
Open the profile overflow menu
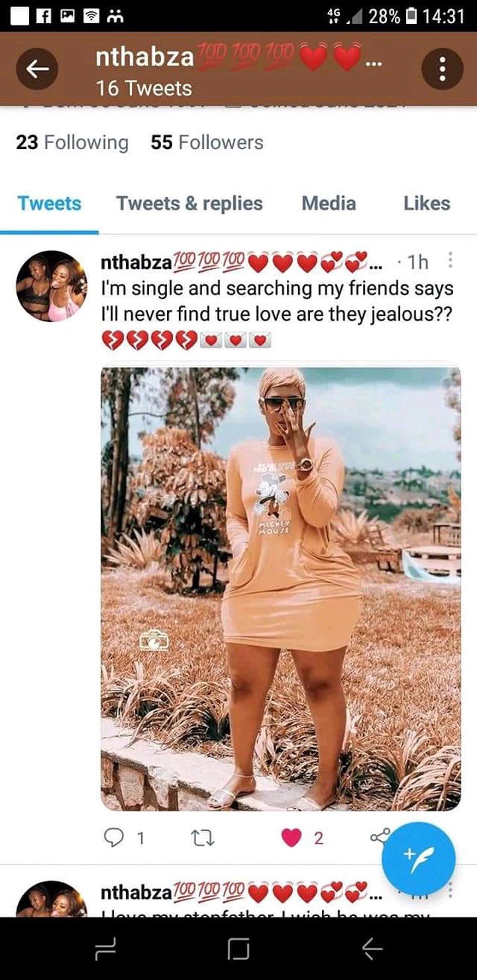point(442,69)
